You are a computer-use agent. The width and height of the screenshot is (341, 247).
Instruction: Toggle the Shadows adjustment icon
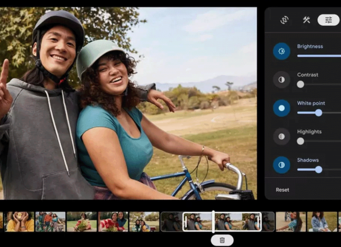point(282,165)
